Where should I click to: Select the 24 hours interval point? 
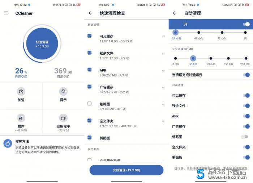point(175,33)
